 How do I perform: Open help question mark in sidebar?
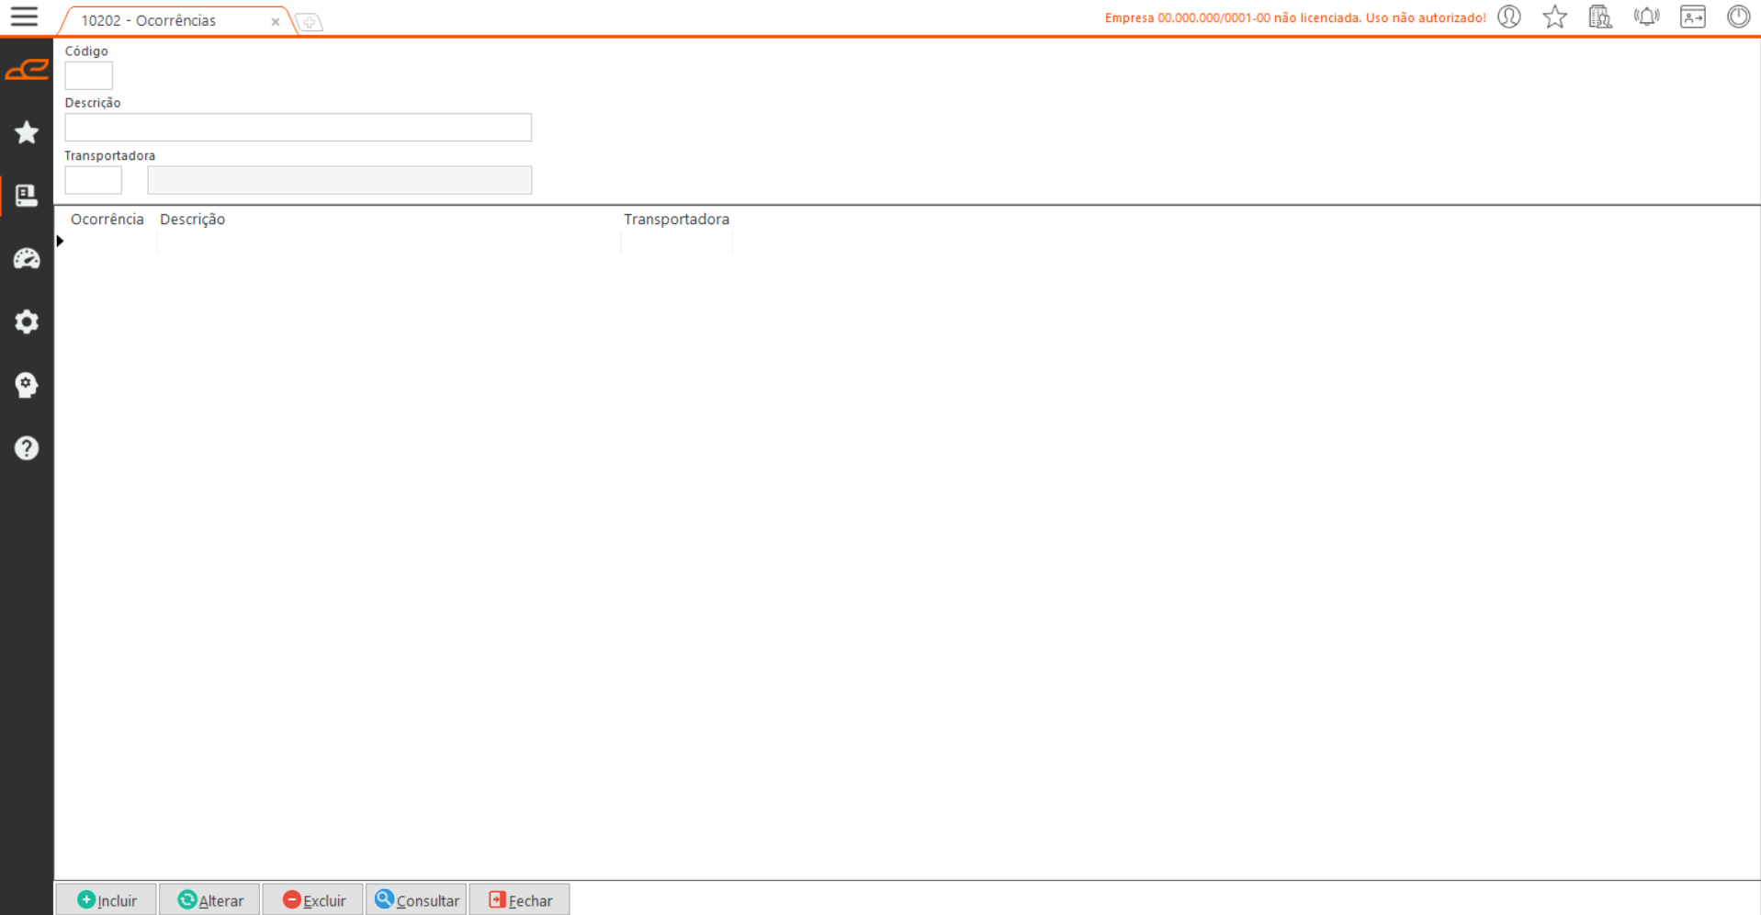click(x=27, y=448)
